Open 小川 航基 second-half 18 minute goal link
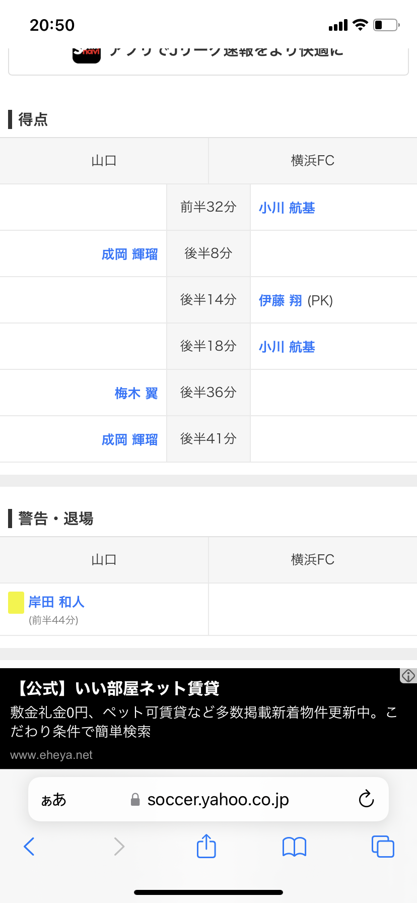This screenshot has width=417, height=903. [287, 347]
